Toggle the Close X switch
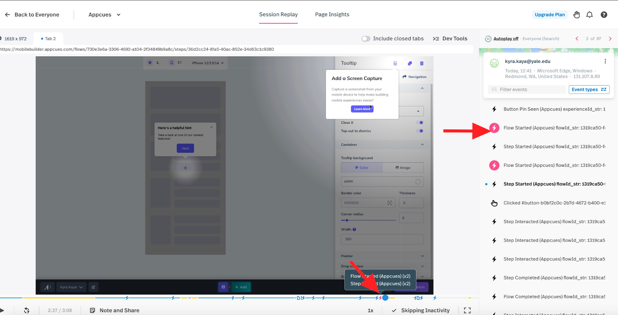 pyautogui.click(x=420, y=123)
